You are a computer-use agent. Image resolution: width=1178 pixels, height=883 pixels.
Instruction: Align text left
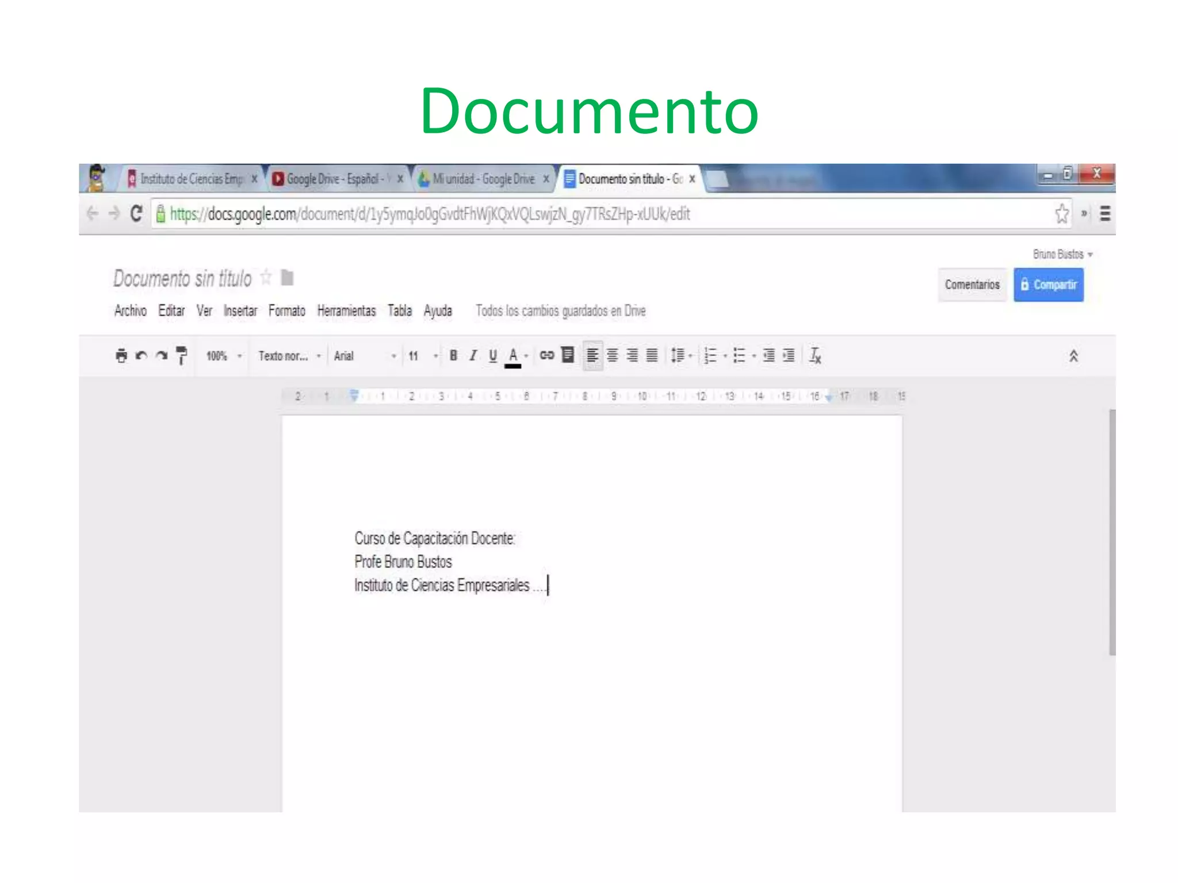click(x=592, y=356)
